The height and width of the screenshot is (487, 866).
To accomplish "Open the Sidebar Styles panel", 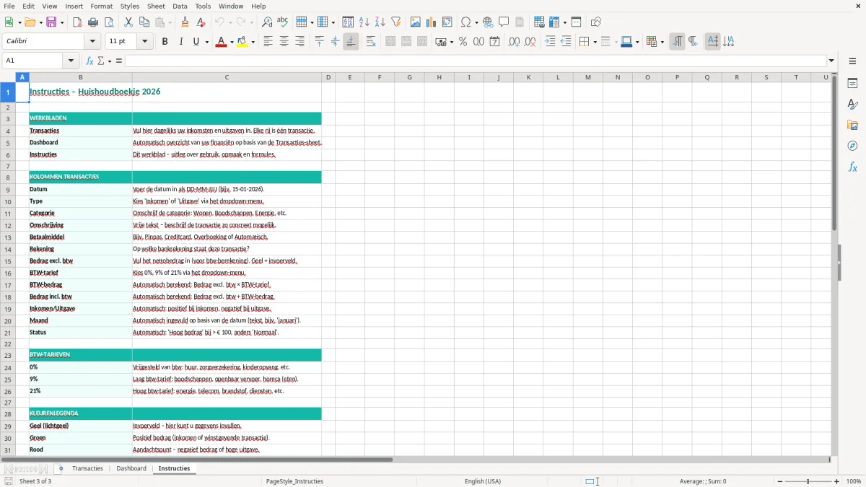I will pyautogui.click(x=852, y=104).
